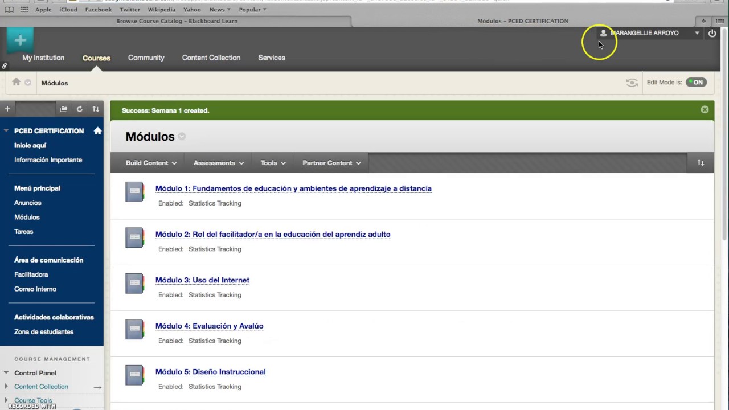Image resolution: width=729 pixels, height=410 pixels.
Task: Click the content reorder arrows icon
Action: coord(701,163)
